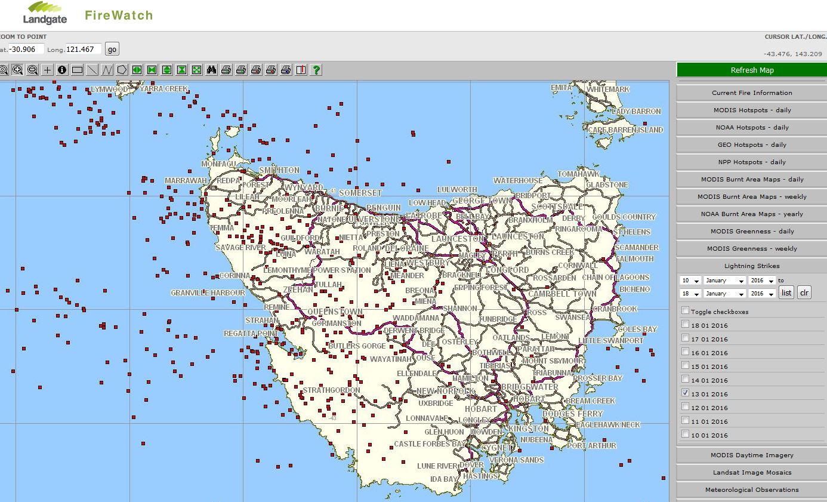Expand Current Fire Information panel
827x502 pixels.
[752, 93]
